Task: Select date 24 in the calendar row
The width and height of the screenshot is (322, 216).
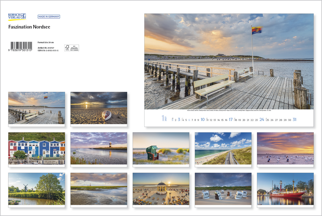Action: click(x=262, y=120)
